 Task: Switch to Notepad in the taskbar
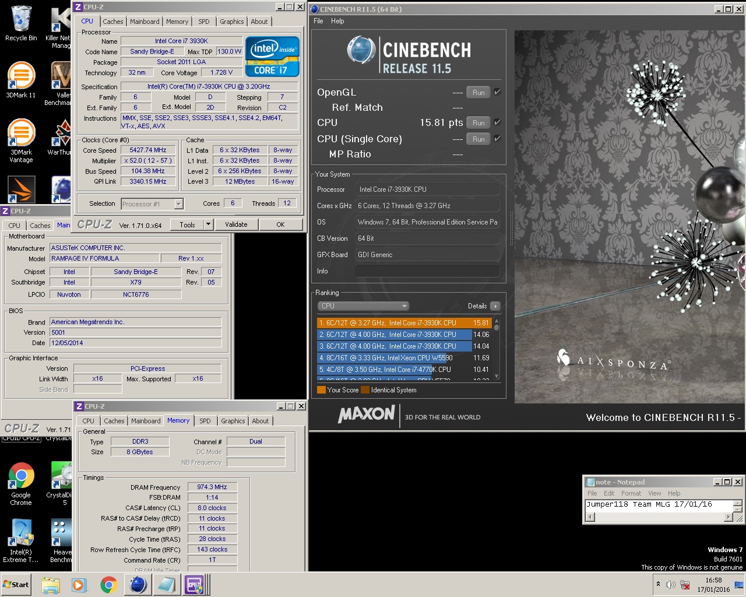coord(166,585)
